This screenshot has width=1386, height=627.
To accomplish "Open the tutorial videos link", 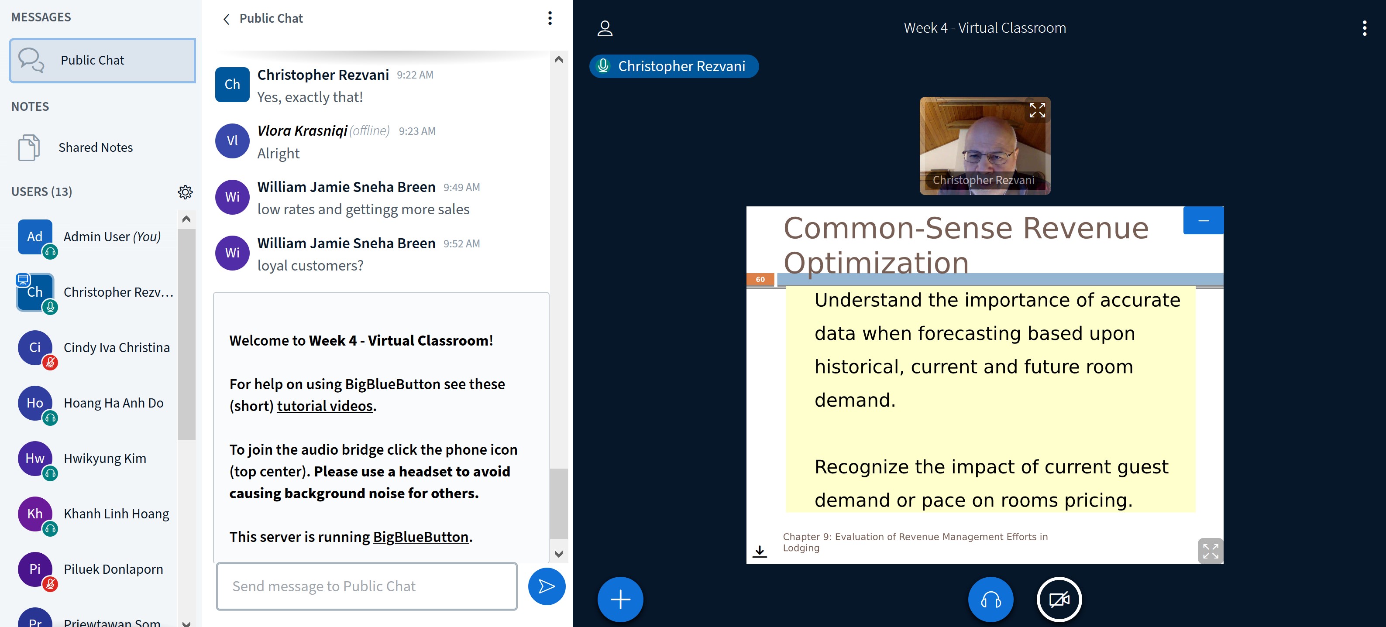I will [324, 406].
